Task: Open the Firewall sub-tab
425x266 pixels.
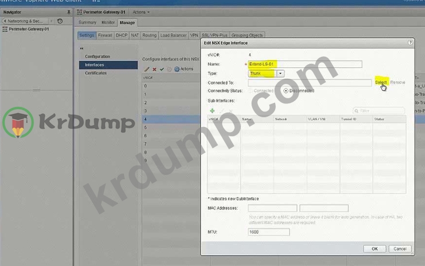Action: [x=105, y=35]
